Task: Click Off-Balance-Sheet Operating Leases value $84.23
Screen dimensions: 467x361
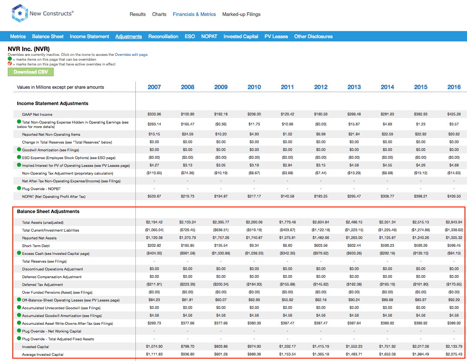Action: point(154,300)
